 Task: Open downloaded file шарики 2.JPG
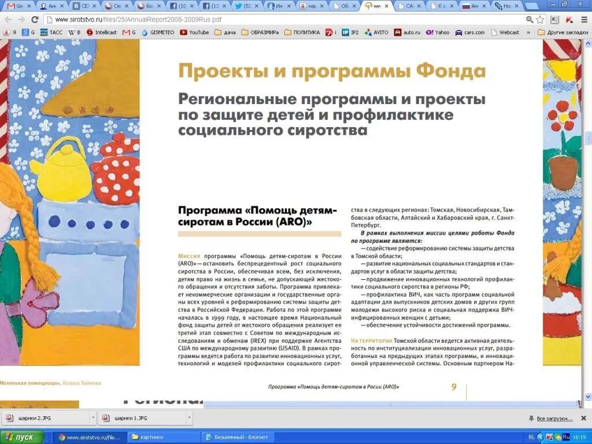point(45,419)
